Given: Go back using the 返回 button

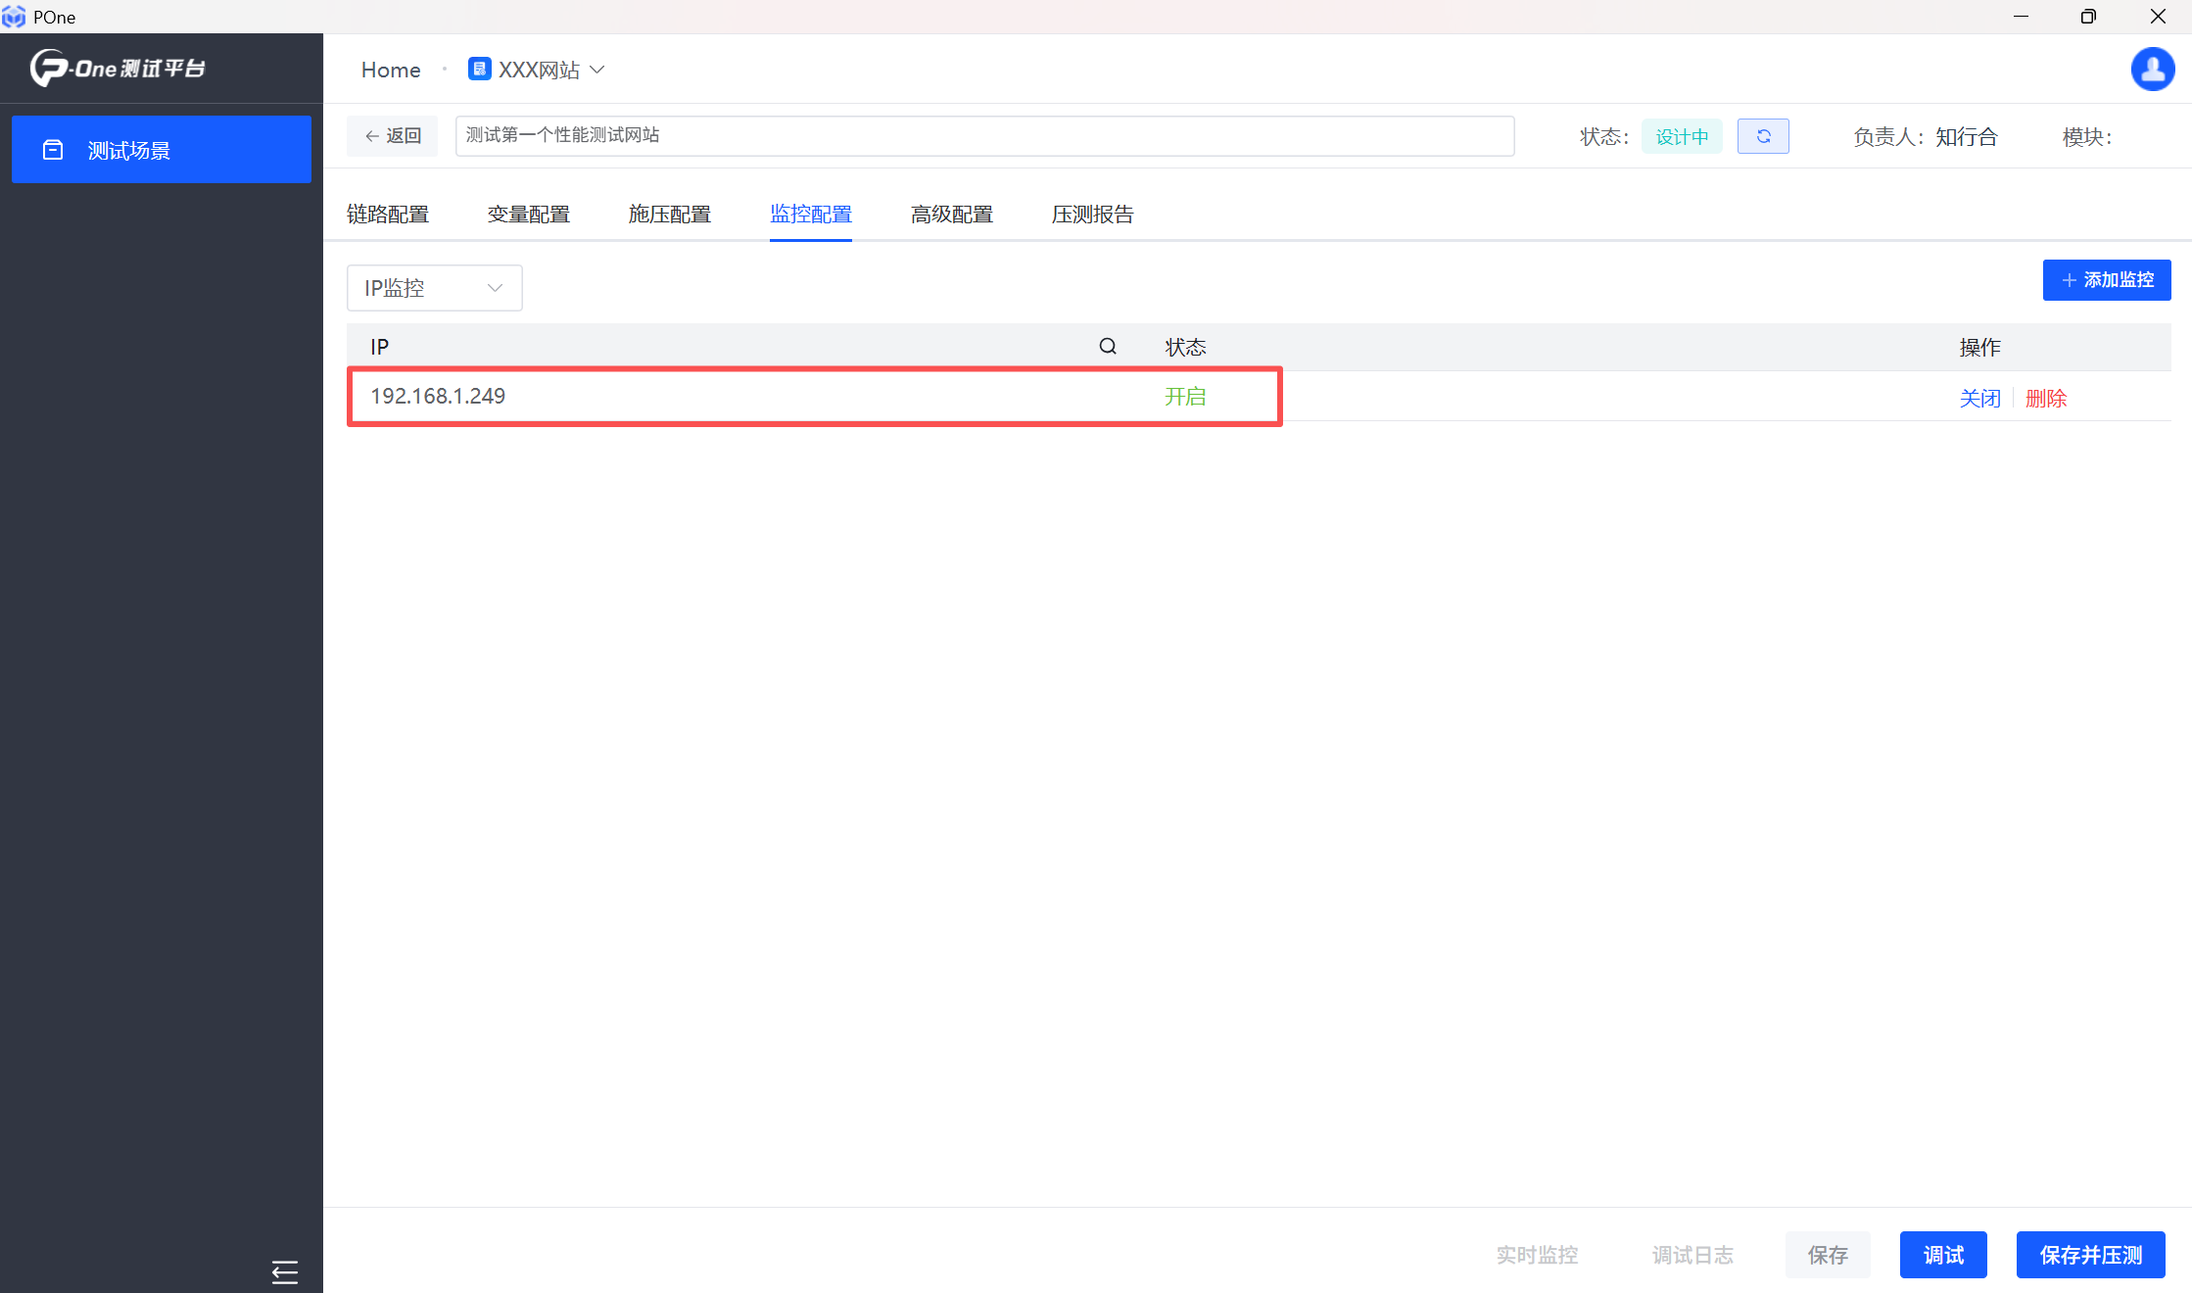Looking at the screenshot, I should coord(393,136).
